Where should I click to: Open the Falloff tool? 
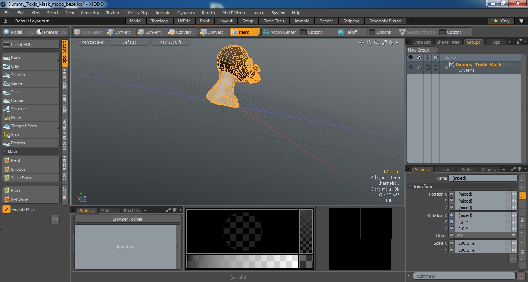pos(348,32)
